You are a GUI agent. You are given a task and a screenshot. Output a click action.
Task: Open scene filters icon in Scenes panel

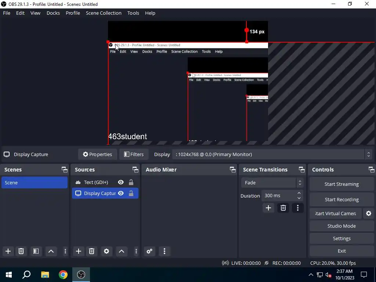[36, 251]
